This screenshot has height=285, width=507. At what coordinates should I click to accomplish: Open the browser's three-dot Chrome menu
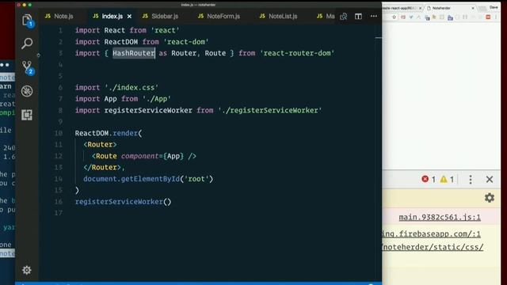tap(496, 17)
